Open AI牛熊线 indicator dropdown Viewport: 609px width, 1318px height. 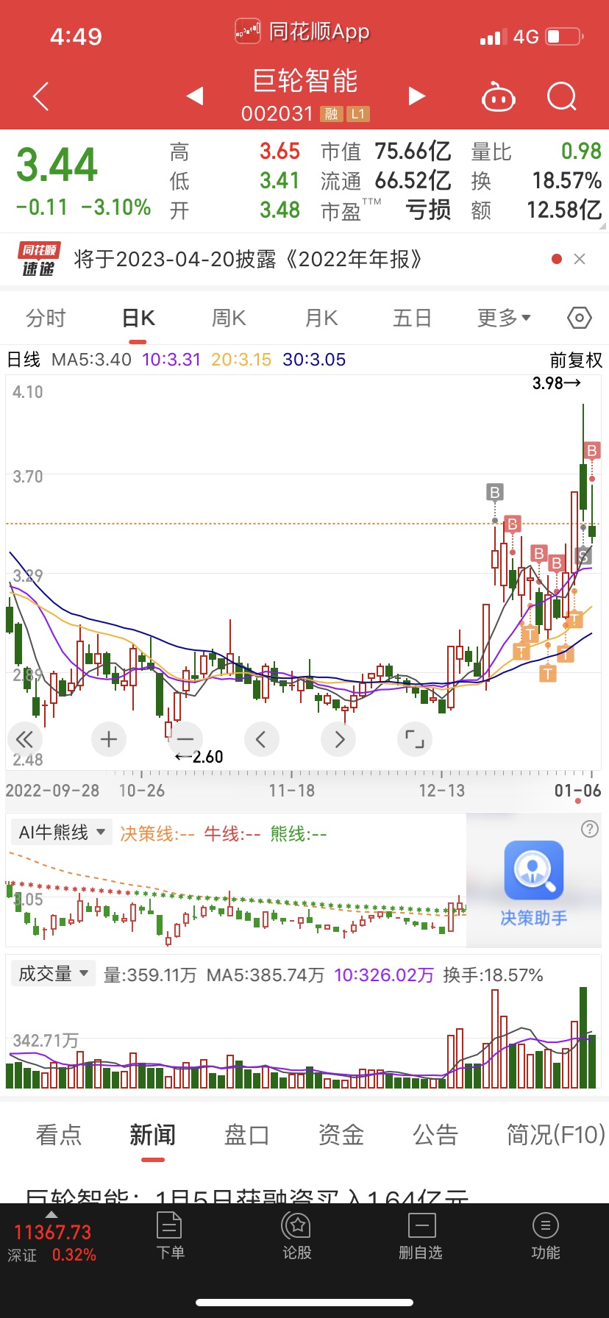pos(62,832)
